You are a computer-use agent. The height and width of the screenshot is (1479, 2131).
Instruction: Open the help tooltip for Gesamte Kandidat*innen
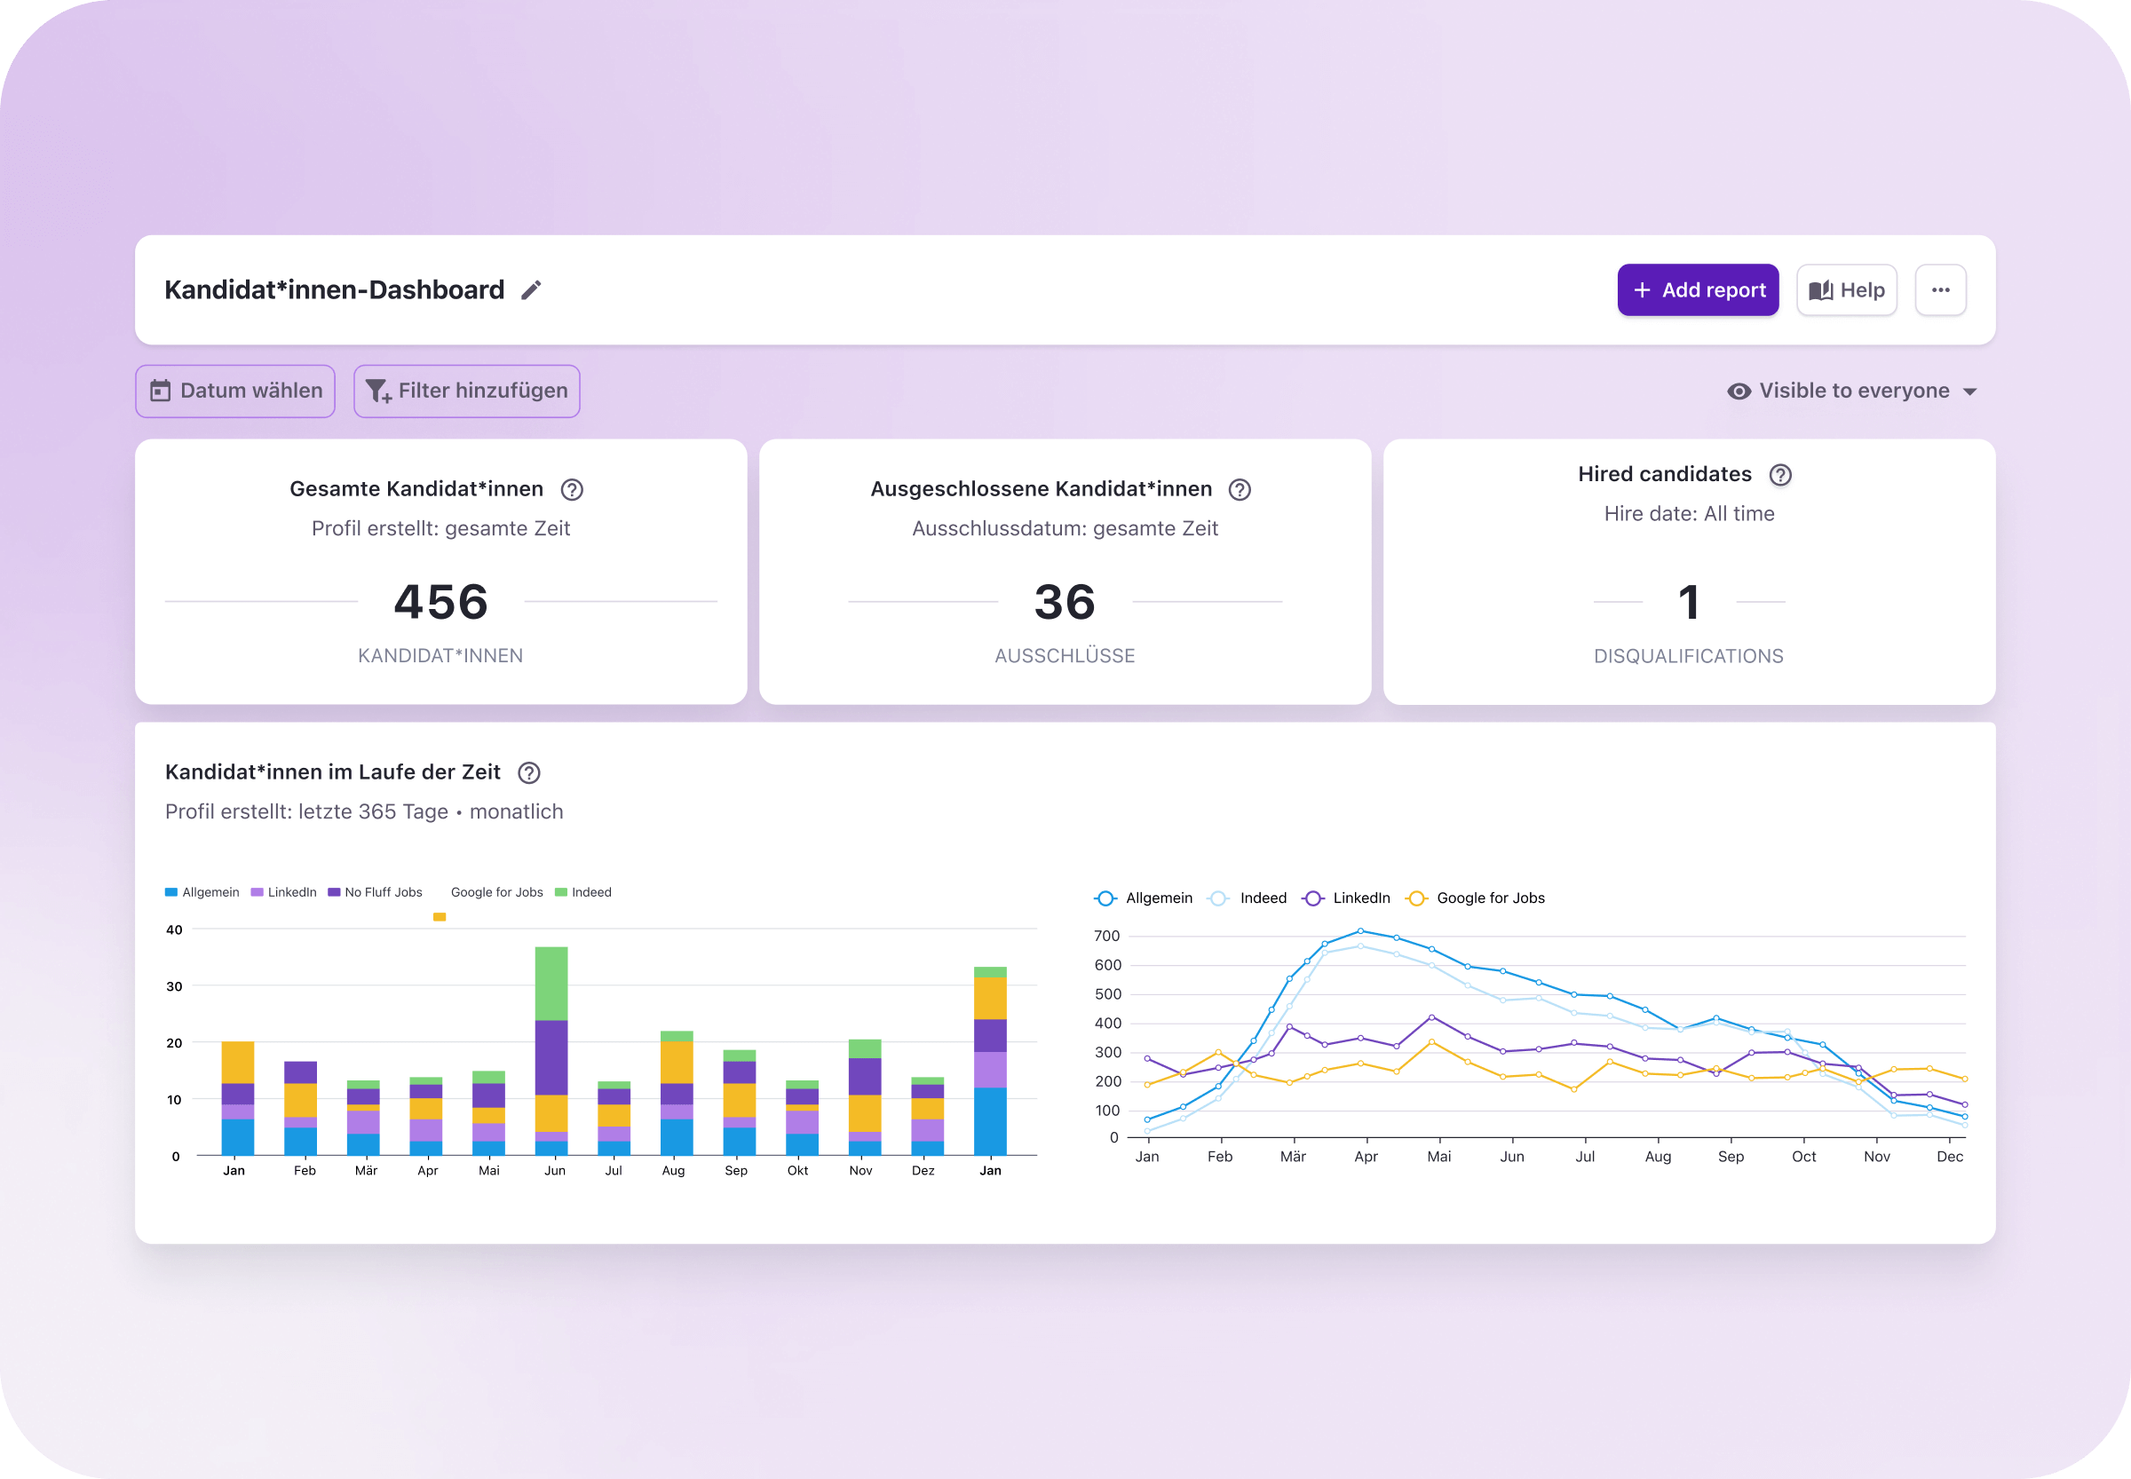click(x=572, y=489)
